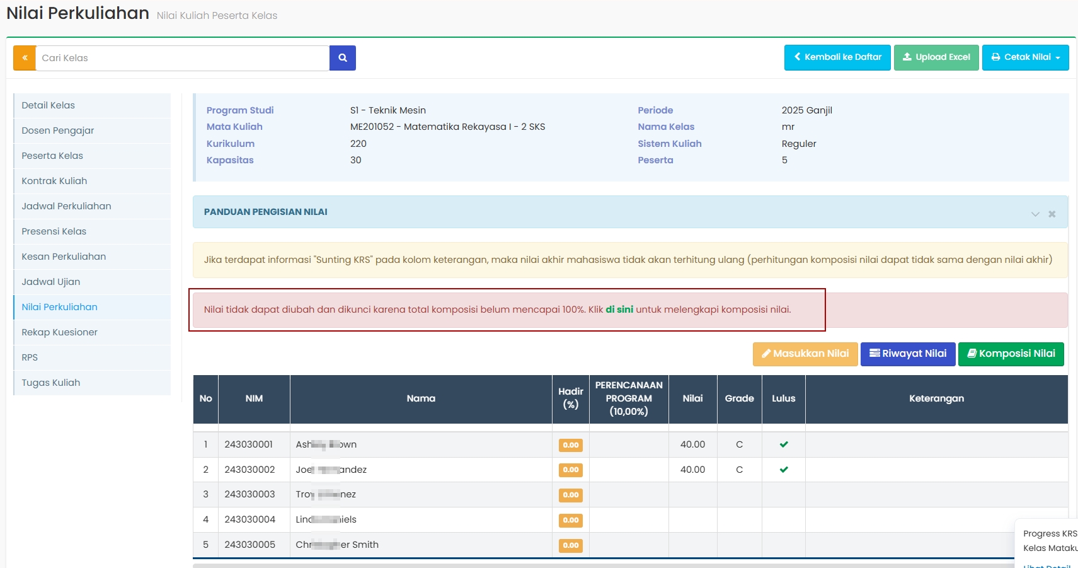The image size is (1078, 568).
Task: Open Rekap Kuesioner sidebar item
Action: tap(60, 332)
